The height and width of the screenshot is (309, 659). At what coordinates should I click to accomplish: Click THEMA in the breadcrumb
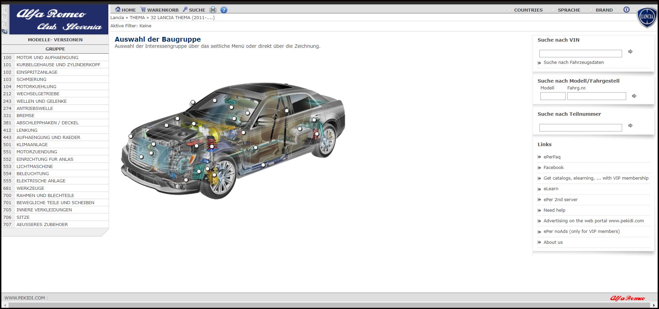coord(137,18)
